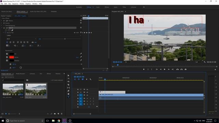The height and width of the screenshot is (123, 219).
Task: Delete selected item with trash icon
Action: click(62, 114)
